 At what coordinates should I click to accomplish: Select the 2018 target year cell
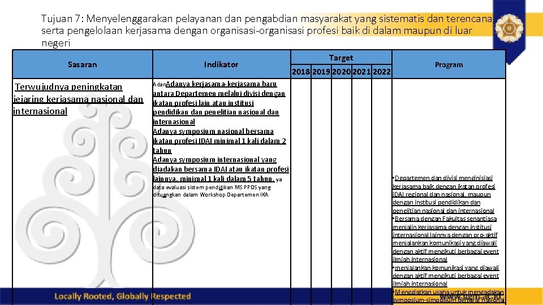[x=300, y=72]
